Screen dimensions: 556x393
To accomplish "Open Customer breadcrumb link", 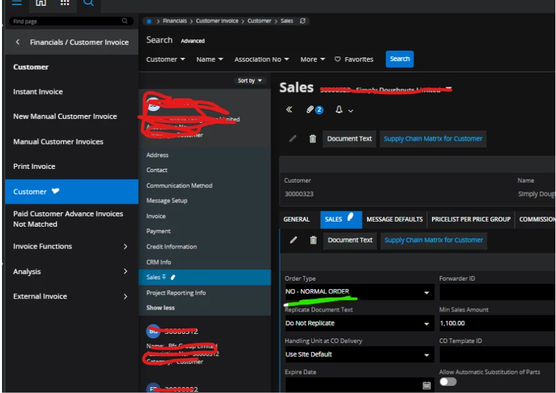I will [x=259, y=21].
